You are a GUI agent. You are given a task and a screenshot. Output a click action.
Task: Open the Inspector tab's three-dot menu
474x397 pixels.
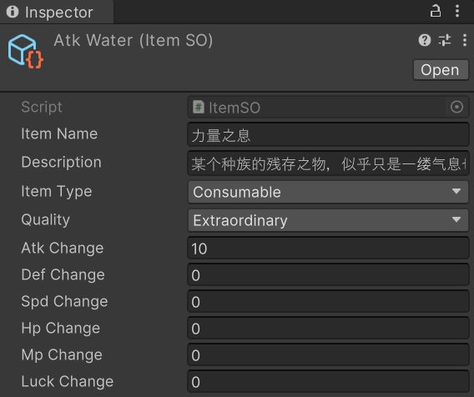click(x=457, y=11)
